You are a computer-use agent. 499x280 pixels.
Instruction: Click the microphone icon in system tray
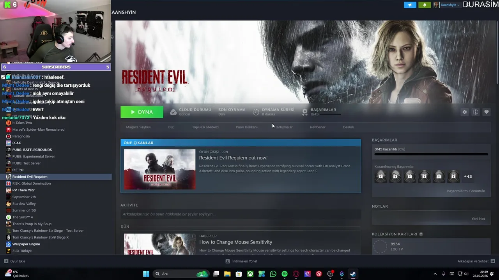click(x=444, y=274)
